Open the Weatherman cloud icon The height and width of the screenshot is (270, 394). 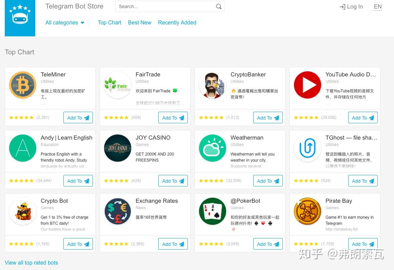213,148
